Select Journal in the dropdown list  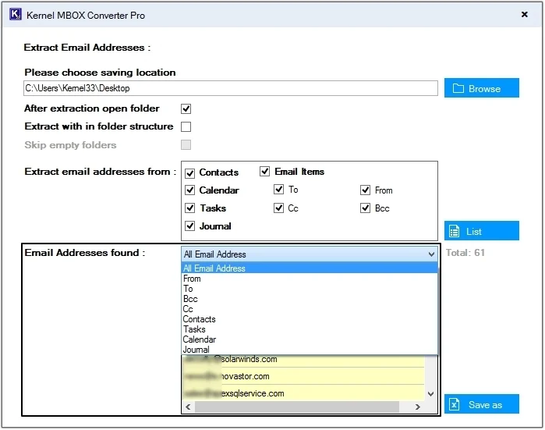310,350
